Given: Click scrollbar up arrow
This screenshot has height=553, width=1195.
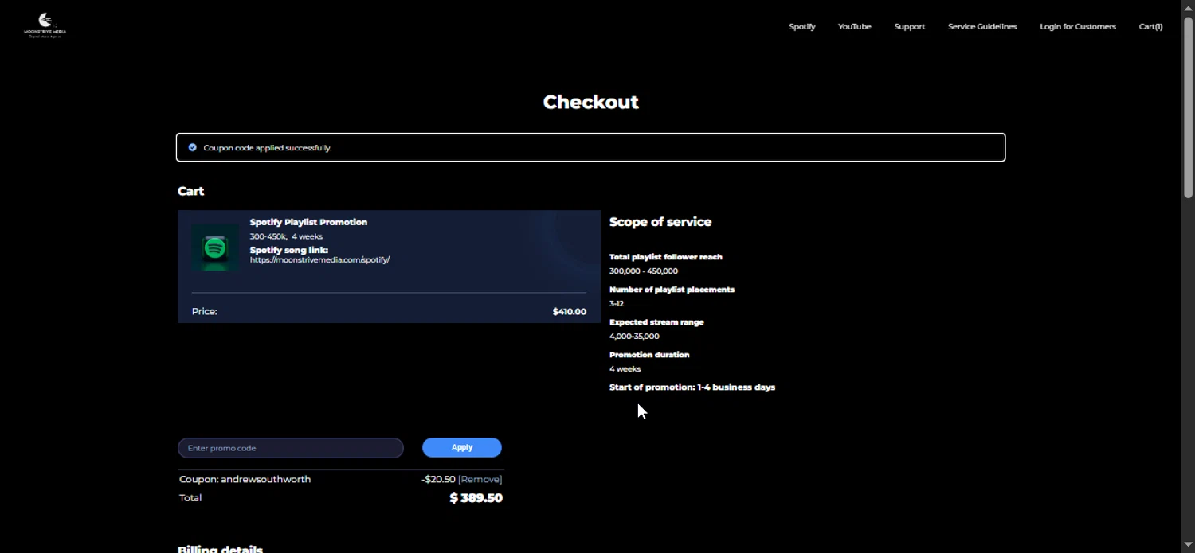Looking at the screenshot, I should pos(1188,7).
